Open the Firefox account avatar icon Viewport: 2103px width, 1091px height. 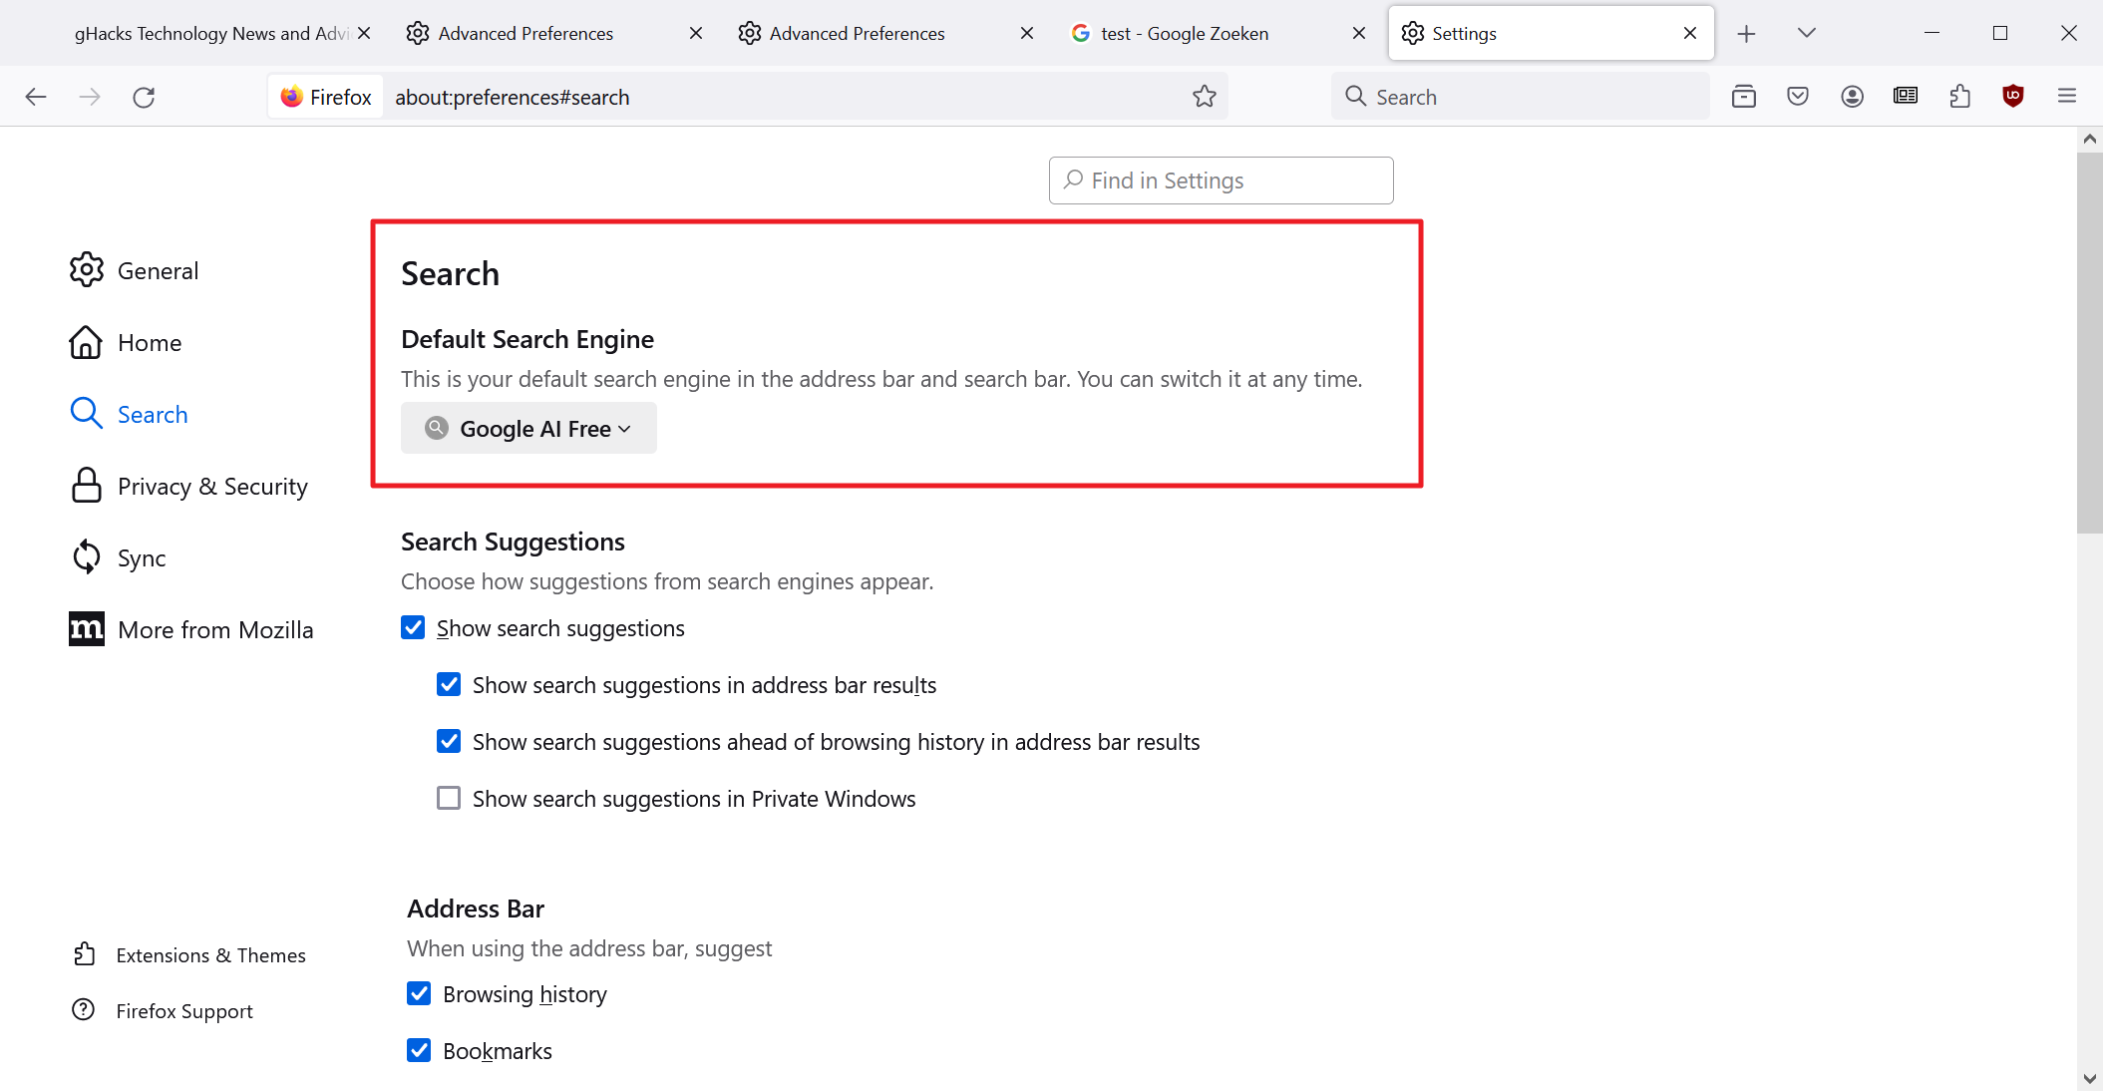(1852, 97)
